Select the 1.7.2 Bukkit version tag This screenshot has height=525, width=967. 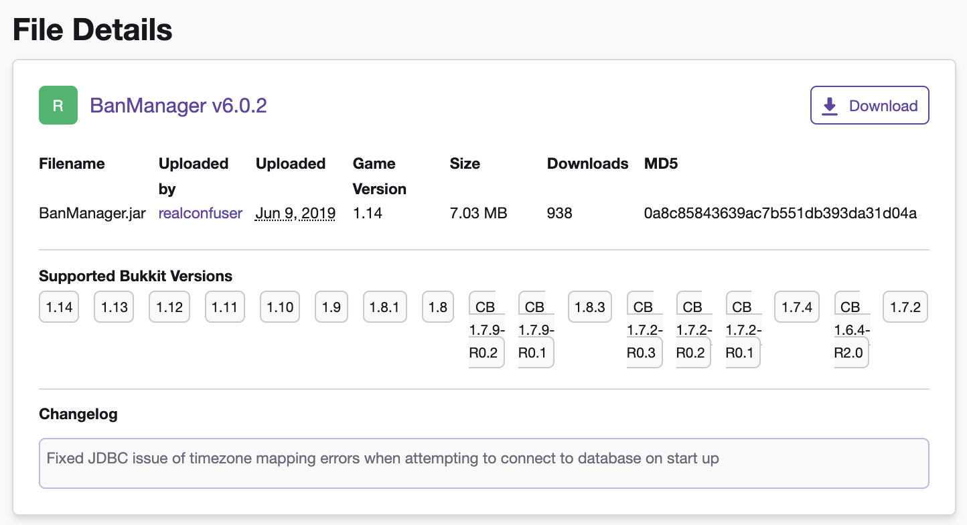[905, 307]
